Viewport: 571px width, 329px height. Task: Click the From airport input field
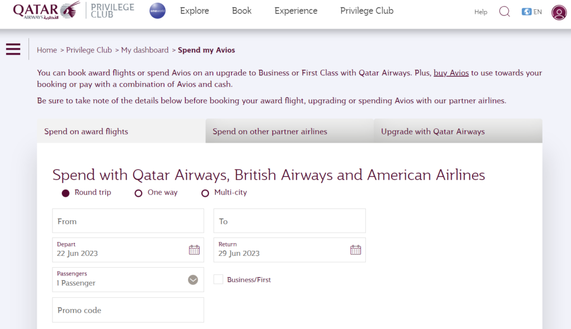pyautogui.click(x=128, y=221)
